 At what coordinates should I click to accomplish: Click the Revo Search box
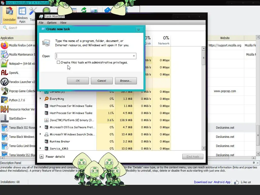(x=19, y=28)
